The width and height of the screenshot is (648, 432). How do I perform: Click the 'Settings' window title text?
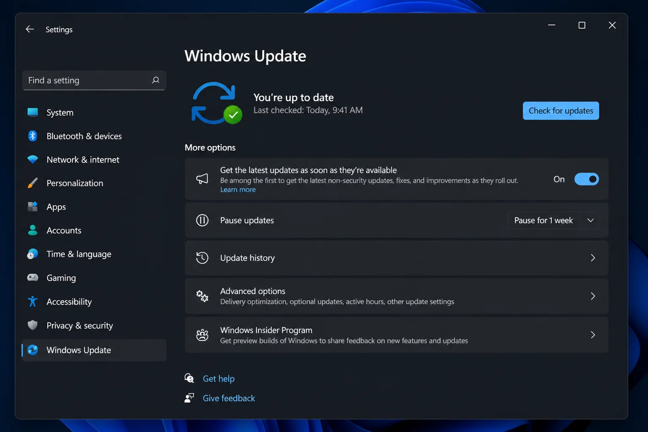[x=59, y=30]
